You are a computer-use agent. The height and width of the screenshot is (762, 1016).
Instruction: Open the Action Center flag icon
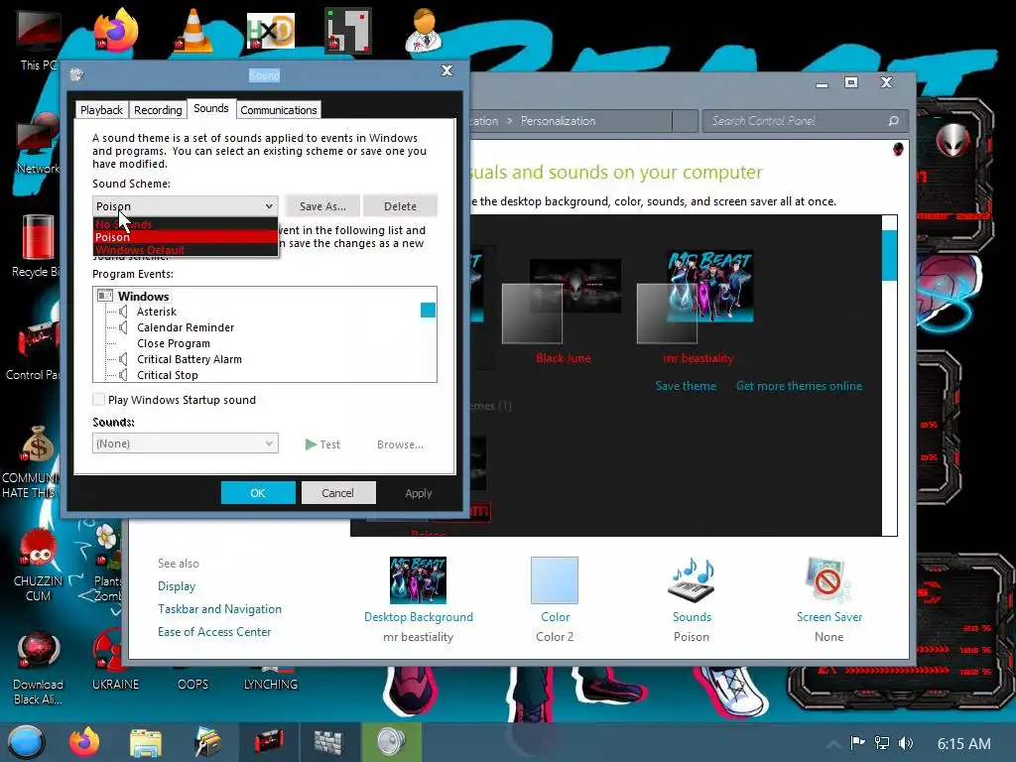point(857,743)
